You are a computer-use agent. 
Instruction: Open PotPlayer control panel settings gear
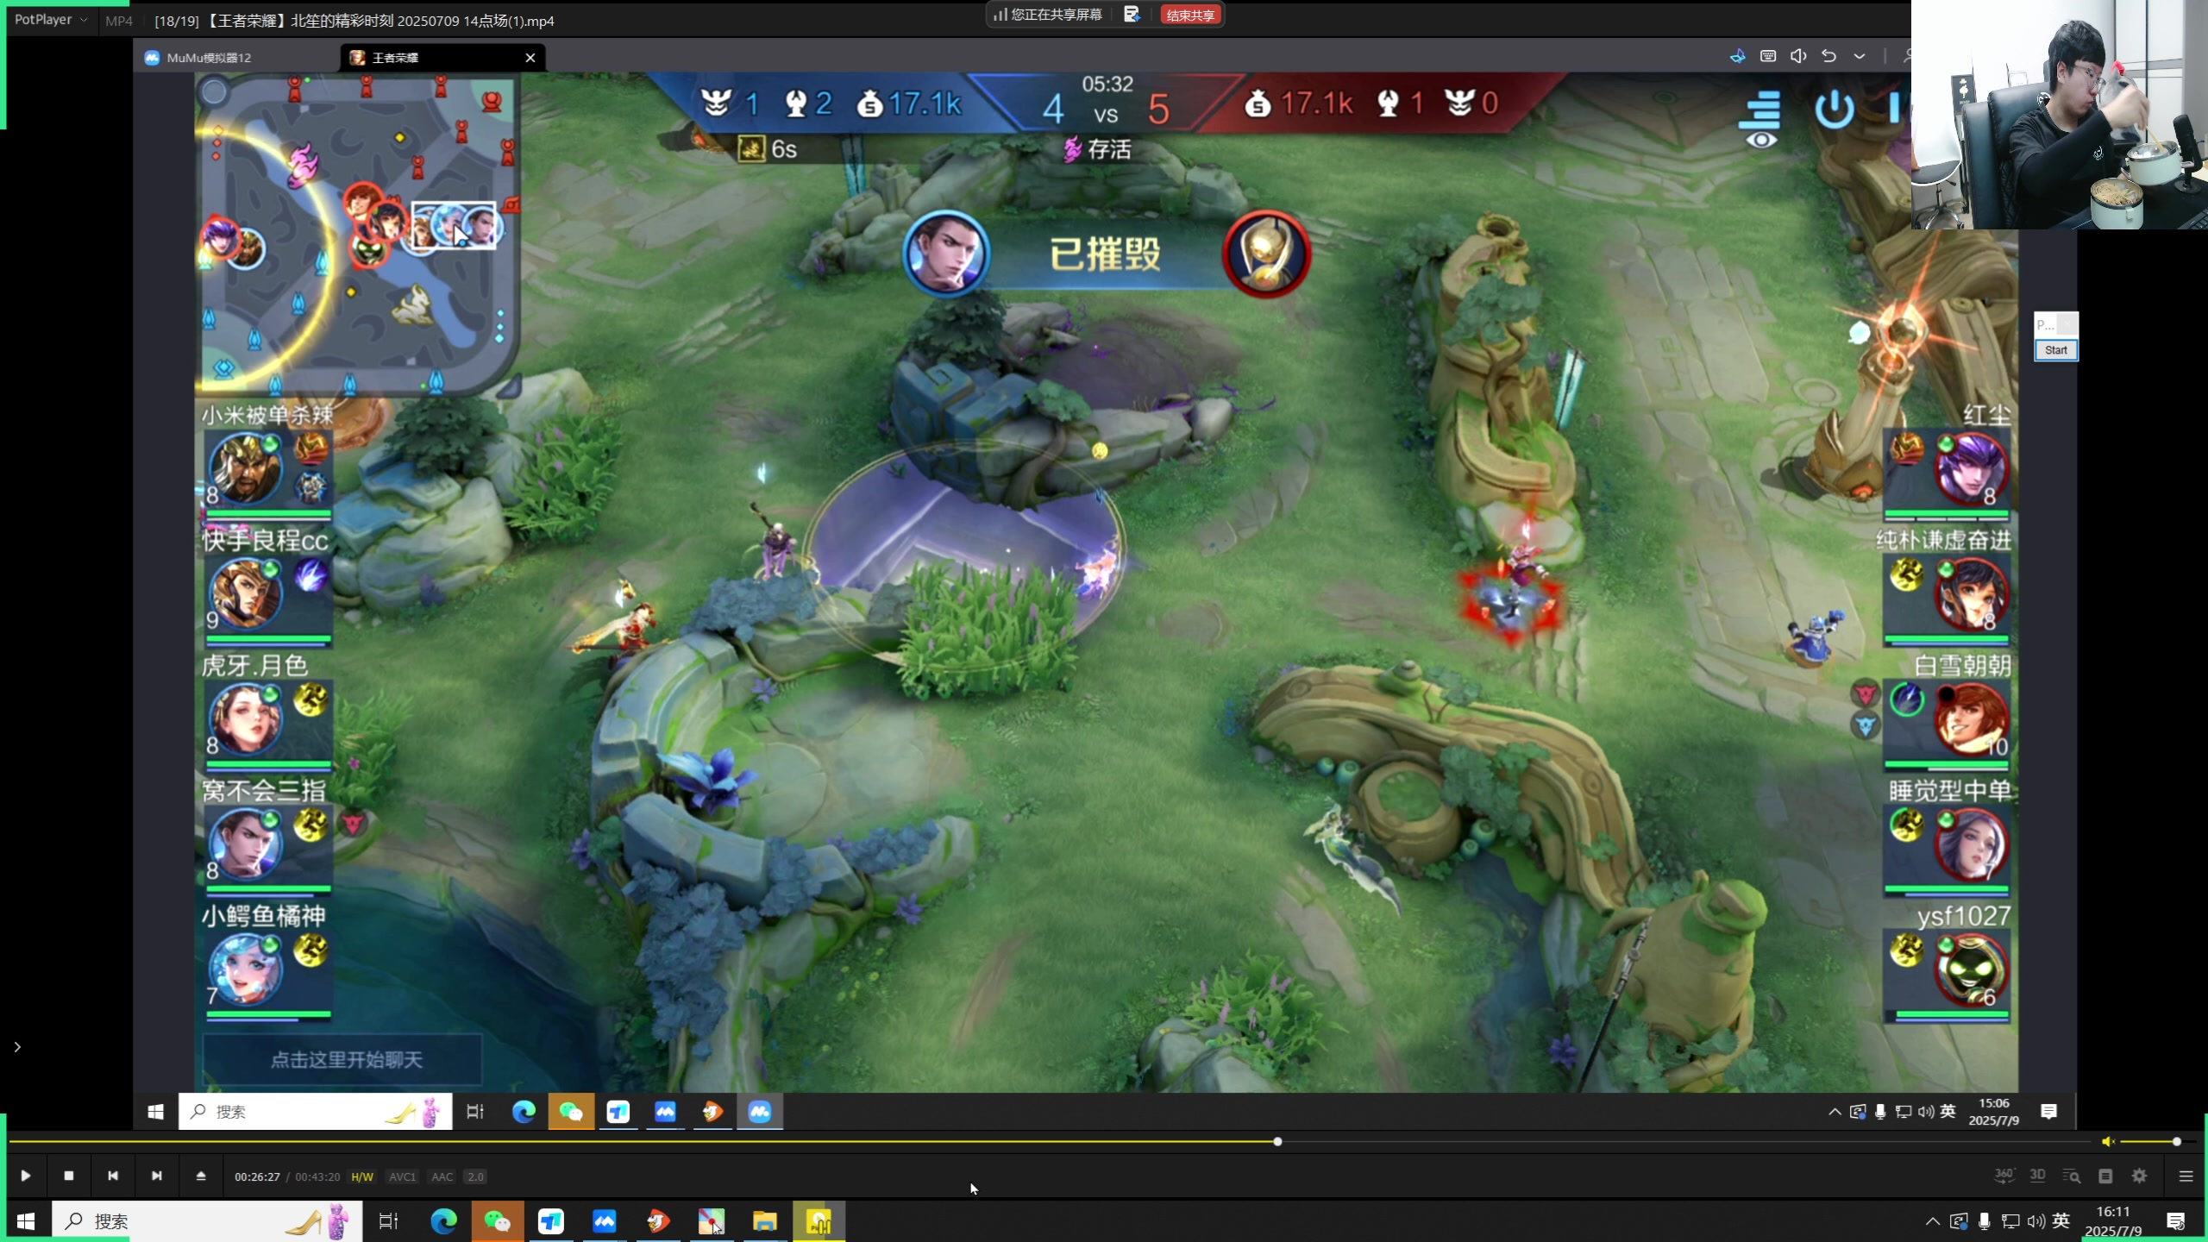pyautogui.click(x=2140, y=1176)
